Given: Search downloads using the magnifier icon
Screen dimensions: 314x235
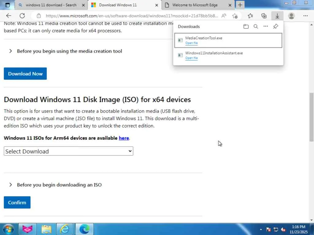Looking at the screenshot, I should 256,26.
